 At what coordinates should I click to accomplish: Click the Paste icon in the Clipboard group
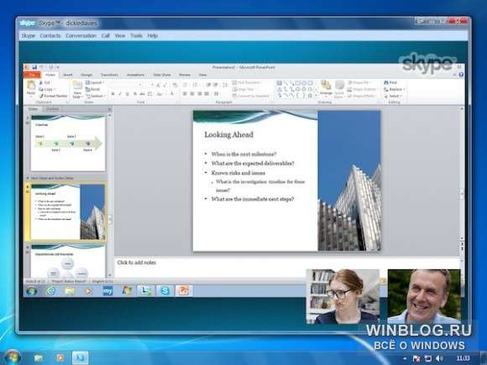coord(31,86)
